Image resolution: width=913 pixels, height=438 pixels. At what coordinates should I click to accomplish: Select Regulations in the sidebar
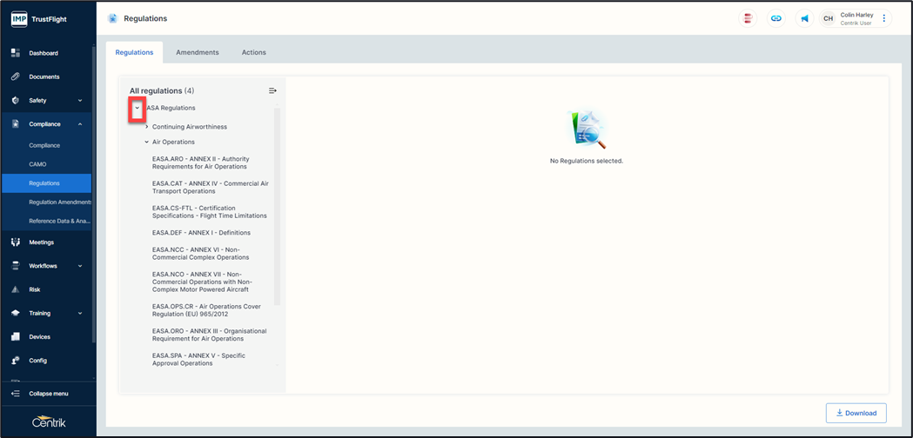47,183
